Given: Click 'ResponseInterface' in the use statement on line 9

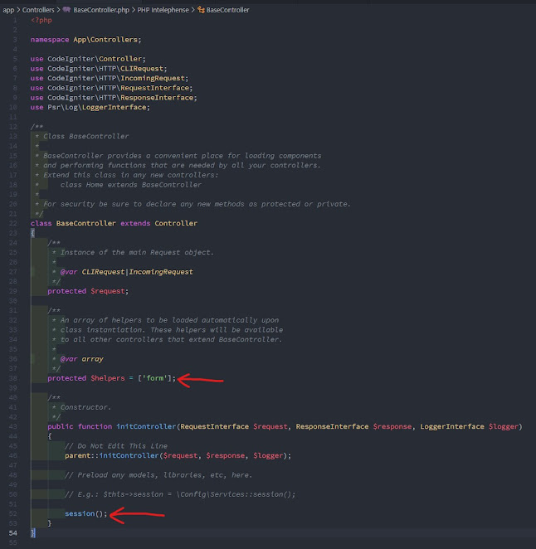Looking at the screenshot, I should tap(157, 98).
